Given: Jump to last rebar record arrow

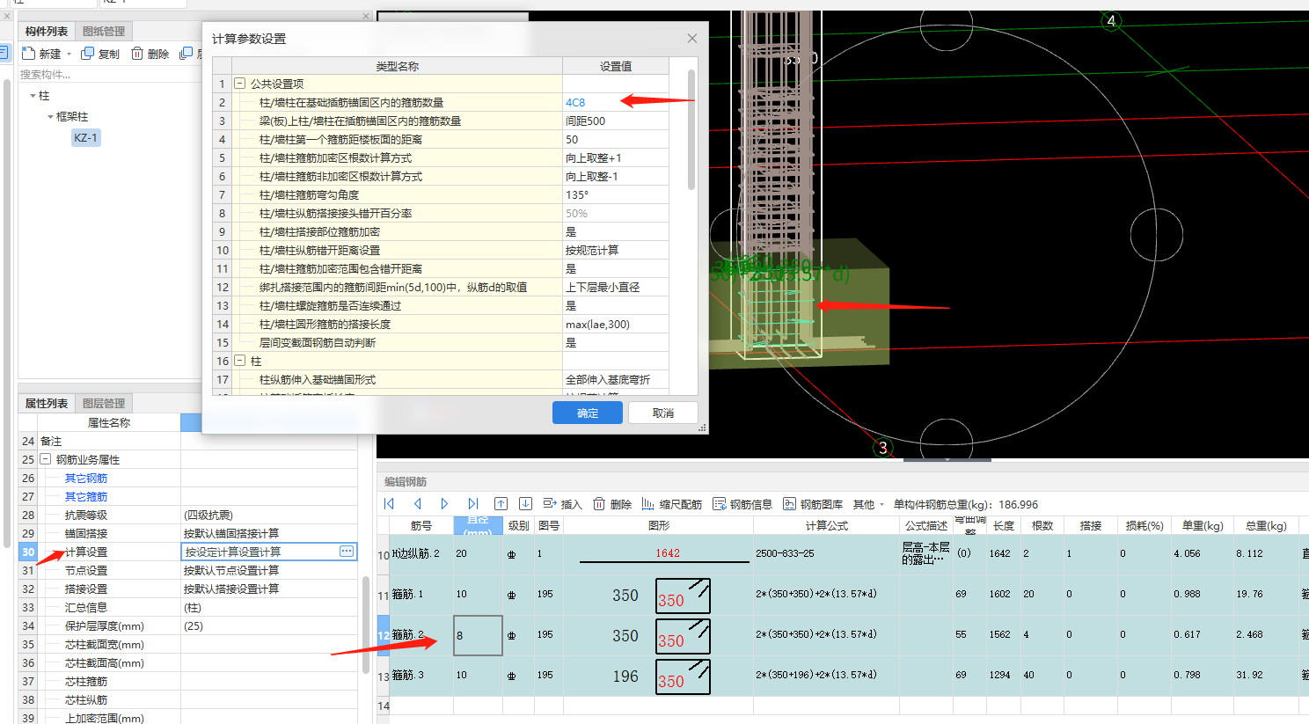Looking at the screenshot, I should pyautogui.click(x=473, y=504).
